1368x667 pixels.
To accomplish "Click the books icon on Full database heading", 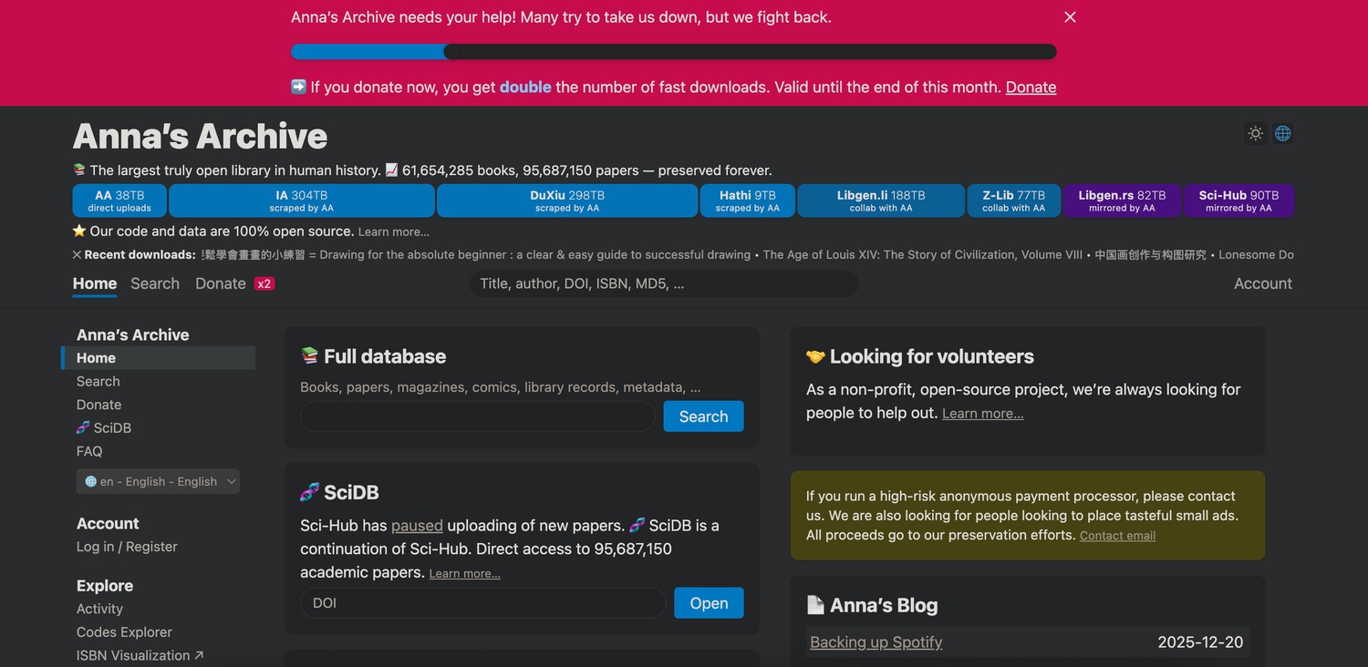I will coord(309,355).
